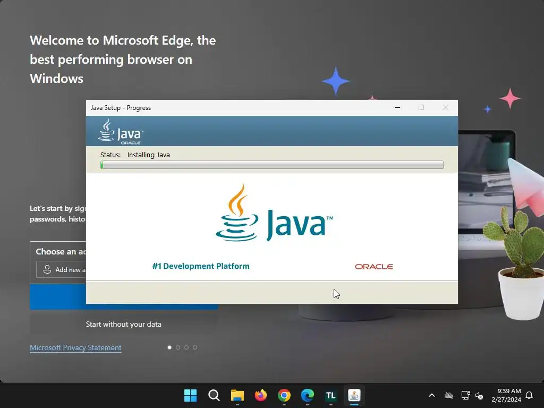Screen dimensions: 544x408
Task: Open taskbar Search magnifier
Action: point(214,395)
